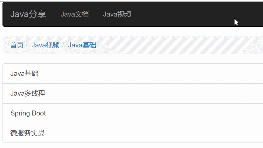Select the Java基础 list item
Viewport: 263px width, 148px height.
click(133, 74)
